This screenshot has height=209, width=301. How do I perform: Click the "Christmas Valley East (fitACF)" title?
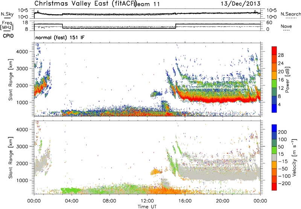[x=86, y=3]
